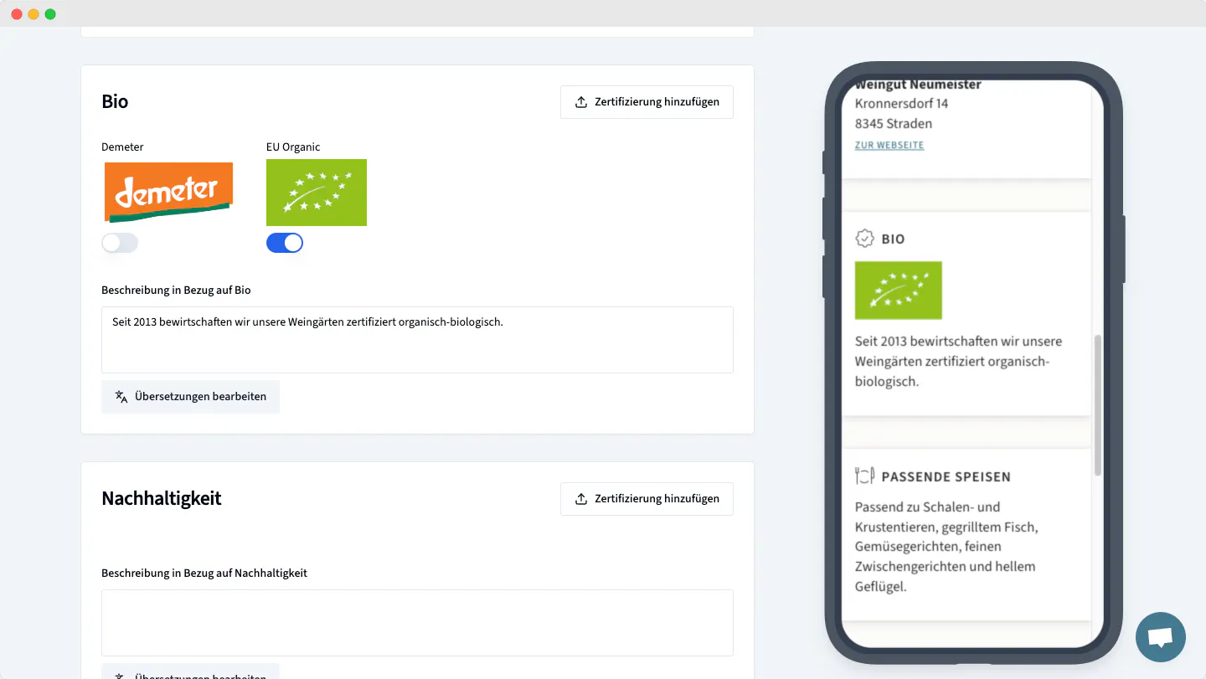
Task: Disable the EU Organic certification toggle
Action: coord(285,243)
